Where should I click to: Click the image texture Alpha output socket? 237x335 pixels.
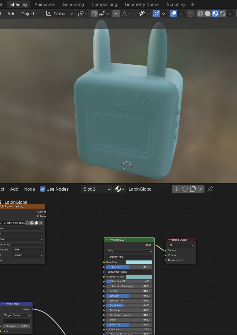tap(45, 216)
